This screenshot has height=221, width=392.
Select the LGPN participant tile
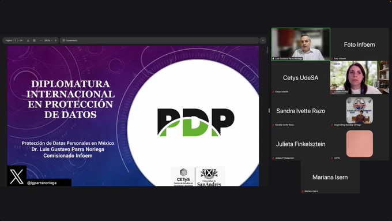[x=360, y=144]
